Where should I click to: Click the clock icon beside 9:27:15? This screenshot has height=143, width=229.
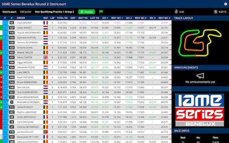point(215,12)
